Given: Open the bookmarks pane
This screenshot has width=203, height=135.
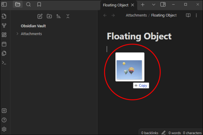Looking at the screenshot, I should (39, 4).
